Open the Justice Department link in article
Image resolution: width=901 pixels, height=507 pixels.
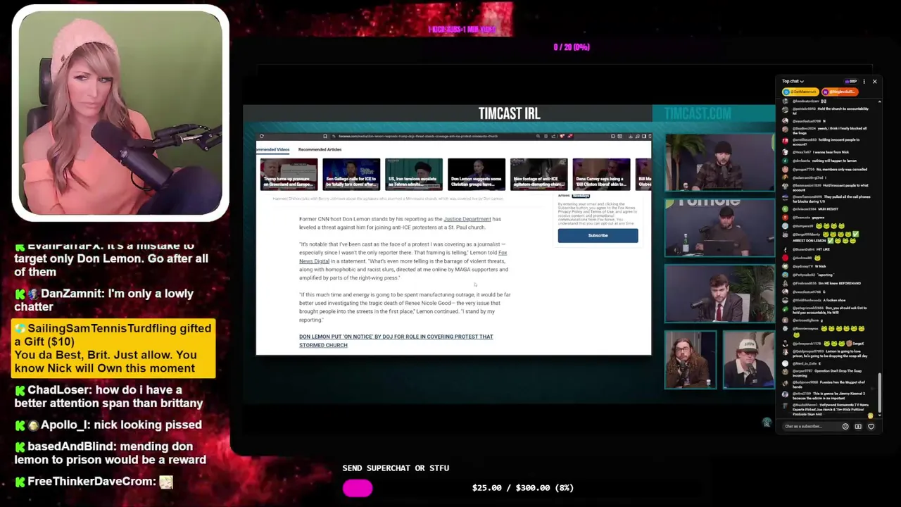pos(467,219)
